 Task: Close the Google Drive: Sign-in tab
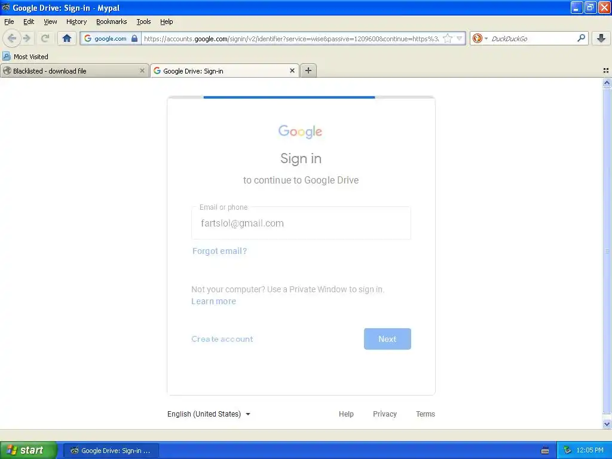[292, 71]
